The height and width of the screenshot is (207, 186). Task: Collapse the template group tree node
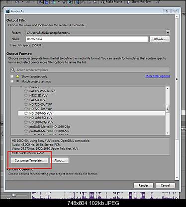(x=21, y=87)
